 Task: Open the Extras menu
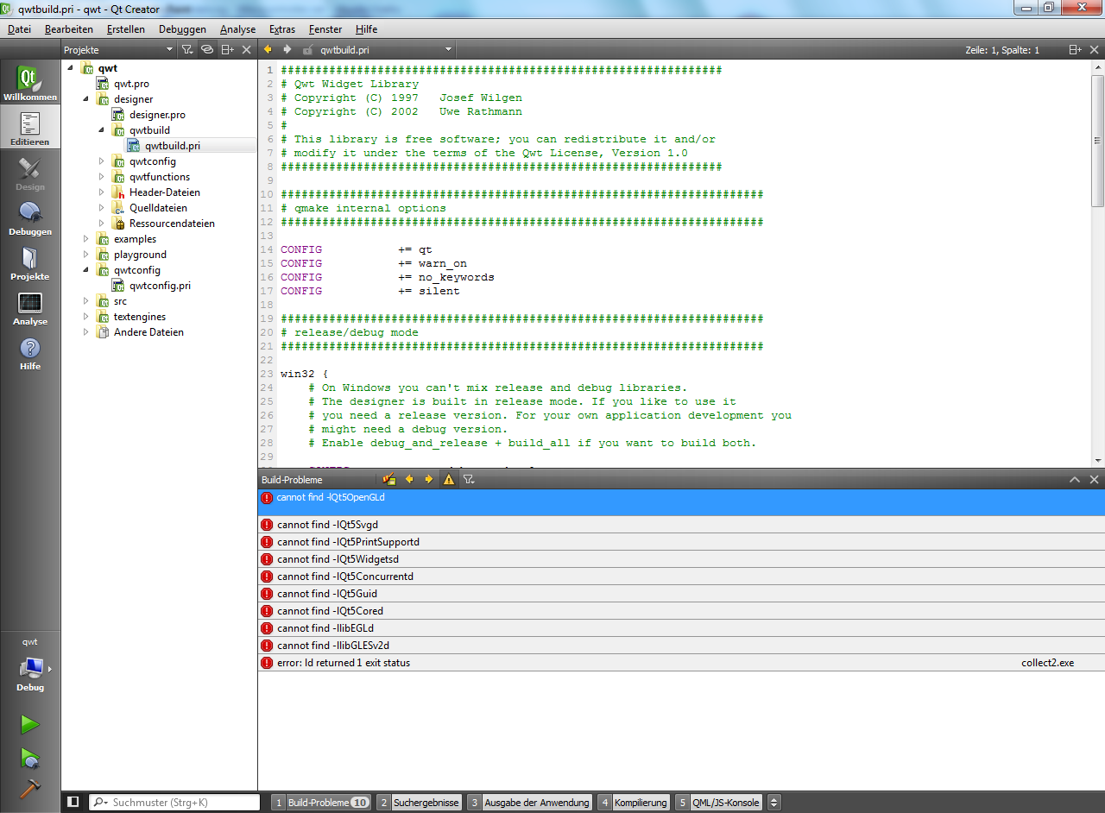coord(282,29)
